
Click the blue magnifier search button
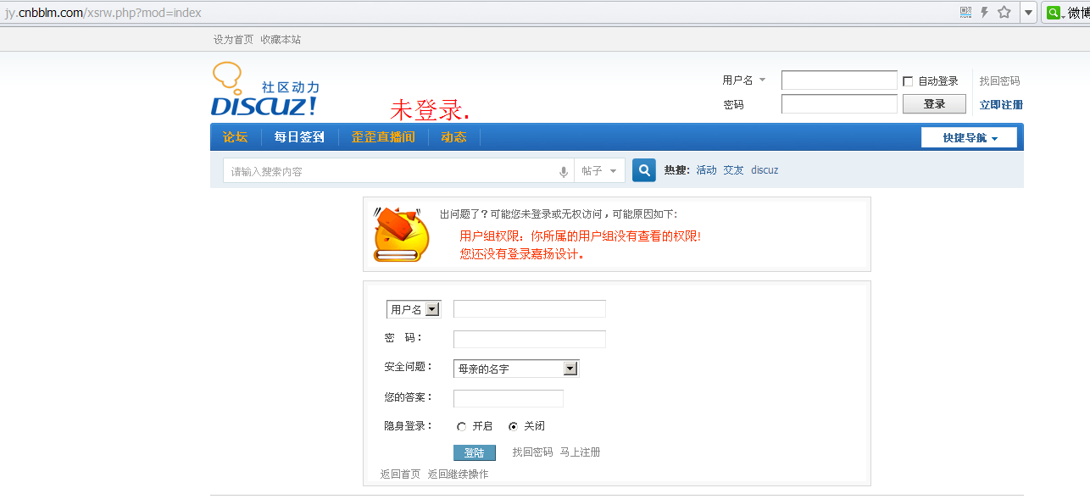pyautogui.click(x=644, y=170)
